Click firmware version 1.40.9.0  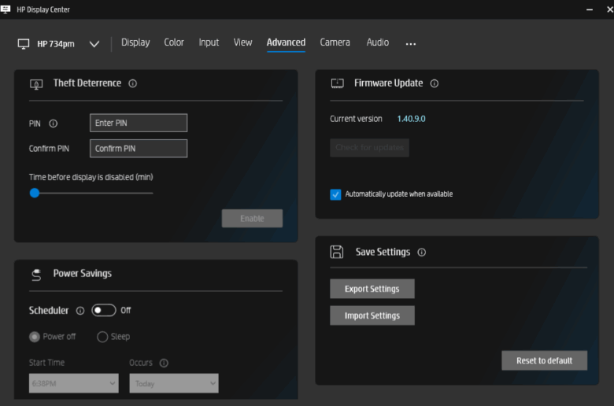coord(411,119)
